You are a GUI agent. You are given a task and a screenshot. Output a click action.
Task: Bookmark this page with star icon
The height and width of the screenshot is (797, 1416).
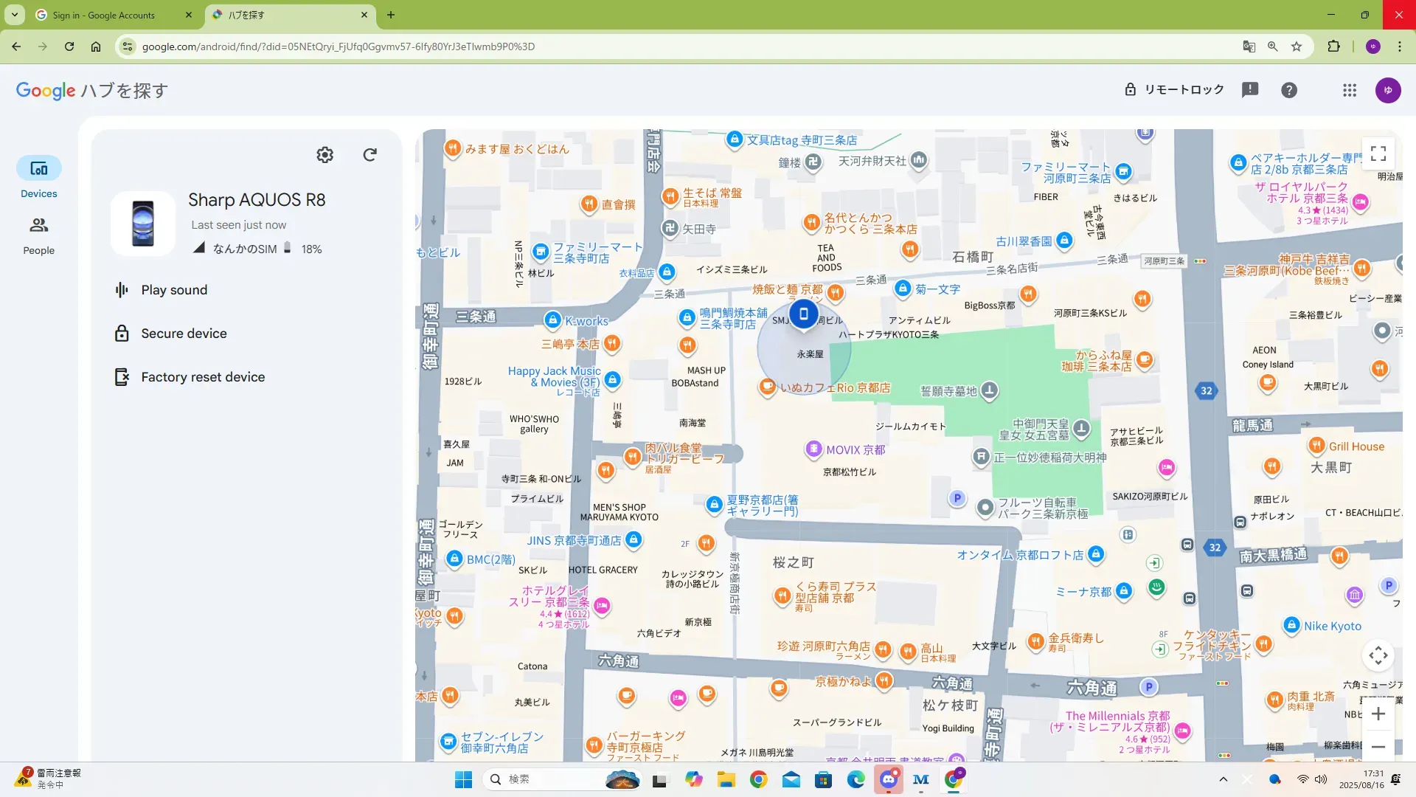[1297, 46]
